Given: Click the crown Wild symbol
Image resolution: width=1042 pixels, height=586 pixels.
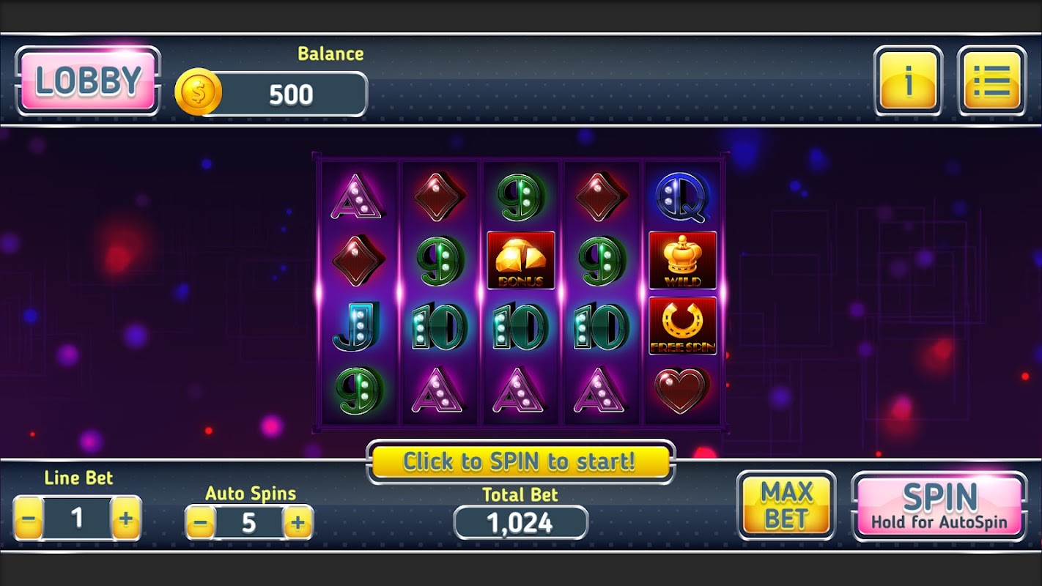Looking at the screenshot, I should pos(682,260).
